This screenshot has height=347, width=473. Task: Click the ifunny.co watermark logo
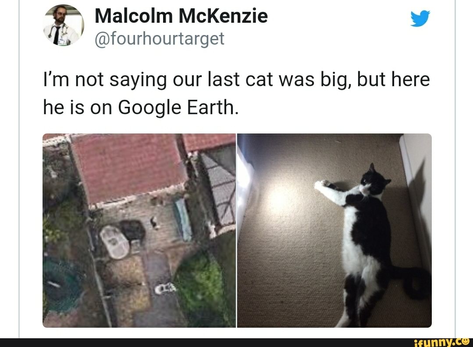[443, 343]
